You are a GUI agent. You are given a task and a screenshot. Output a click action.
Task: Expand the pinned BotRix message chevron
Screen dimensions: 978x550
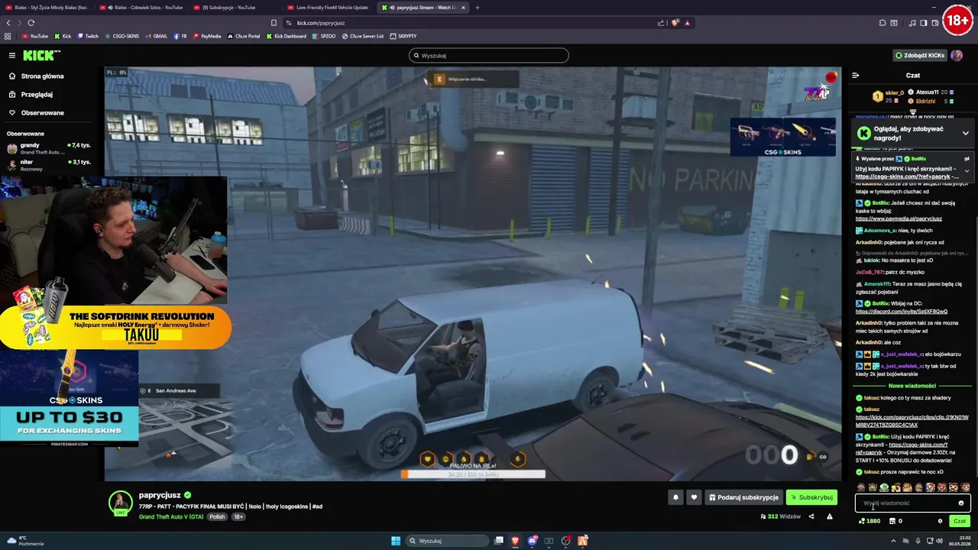(967, 171)
